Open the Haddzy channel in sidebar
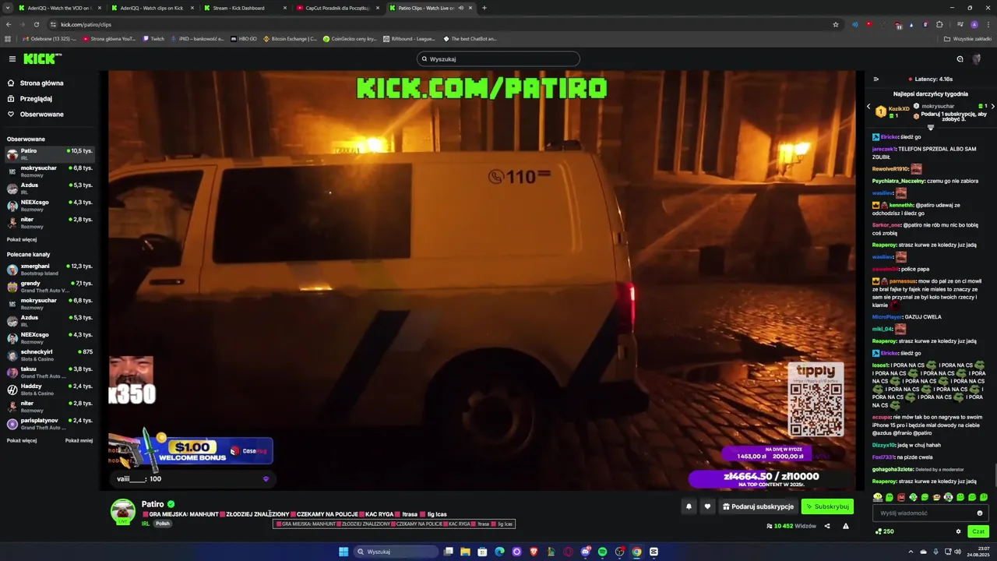Image resolution: width=997 pixels, height=561 pixels. 50,389
